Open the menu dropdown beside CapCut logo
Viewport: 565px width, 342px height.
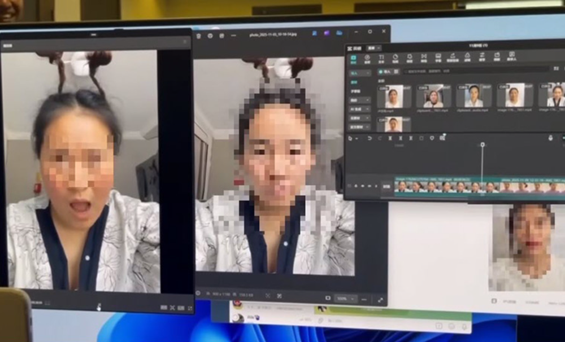[x=374, y=48]
